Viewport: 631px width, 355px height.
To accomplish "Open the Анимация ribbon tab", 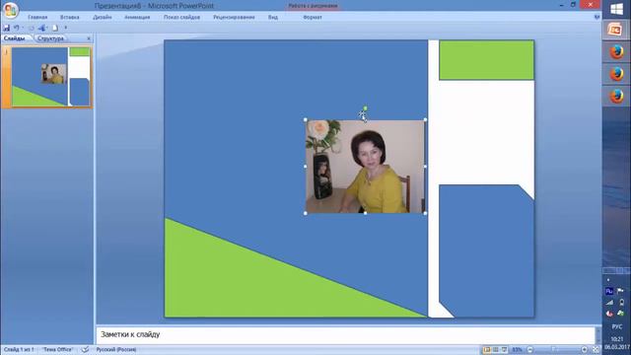I will pyautogui.click(x=137, y=17).
